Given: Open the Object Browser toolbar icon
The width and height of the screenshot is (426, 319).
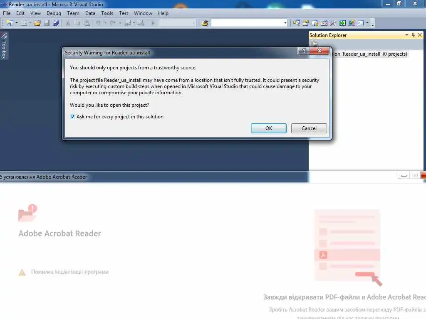Looking at the screenshot, I should pos(315,23).
